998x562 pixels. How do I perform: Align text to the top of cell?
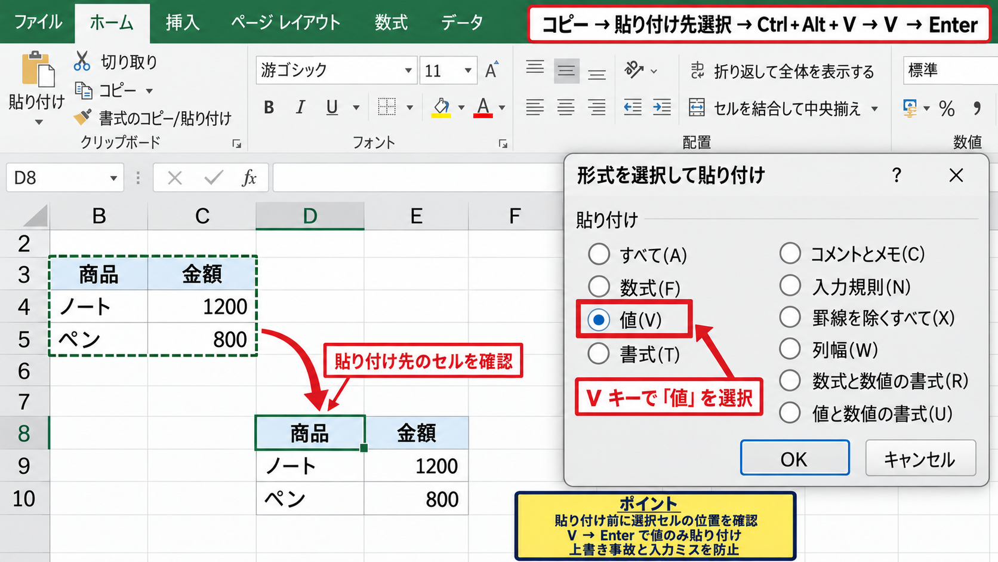pos(535,67)
